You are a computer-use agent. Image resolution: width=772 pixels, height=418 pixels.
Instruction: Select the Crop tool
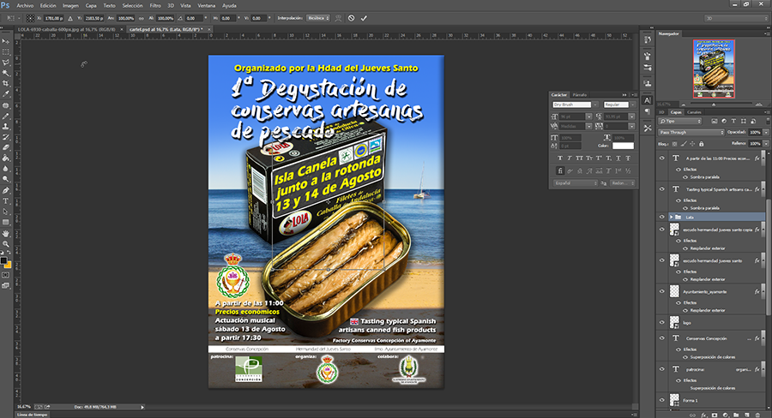point(6,84)
